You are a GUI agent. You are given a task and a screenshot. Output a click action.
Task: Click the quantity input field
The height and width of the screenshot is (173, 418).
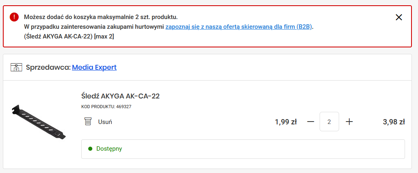(x=329, y=122)
